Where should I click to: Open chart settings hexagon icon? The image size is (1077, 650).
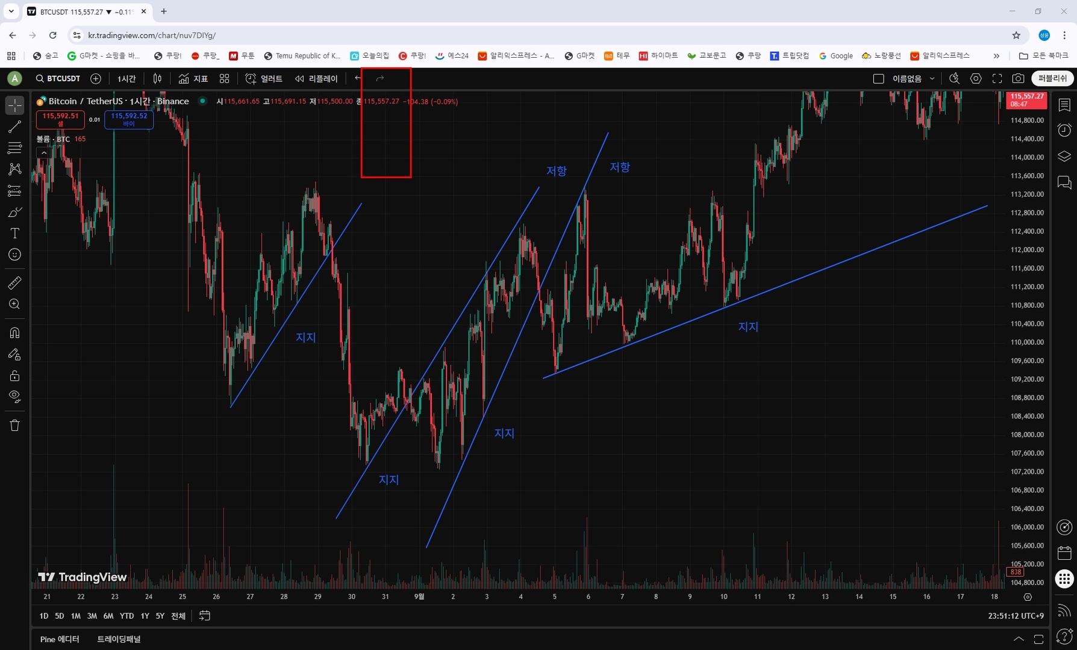tap(976, 78)
